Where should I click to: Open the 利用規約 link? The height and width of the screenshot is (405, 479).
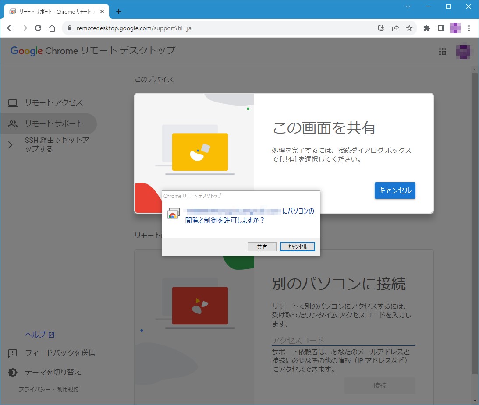click(68, 389)
